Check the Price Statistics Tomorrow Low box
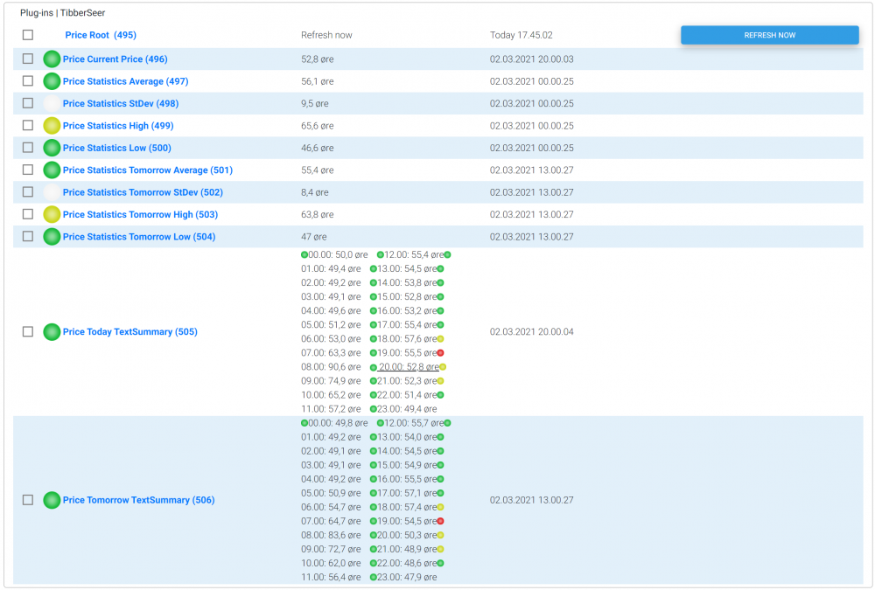The width and height of the screenshot is (875, 590). point(28,236)
